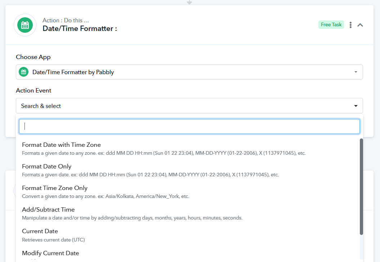Click the connector arrow above the action step
380x262 pixels.
[x=189, y=2]
